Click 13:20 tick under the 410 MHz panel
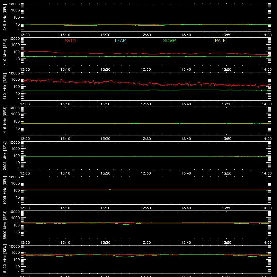277x277 pixels. 106,70
